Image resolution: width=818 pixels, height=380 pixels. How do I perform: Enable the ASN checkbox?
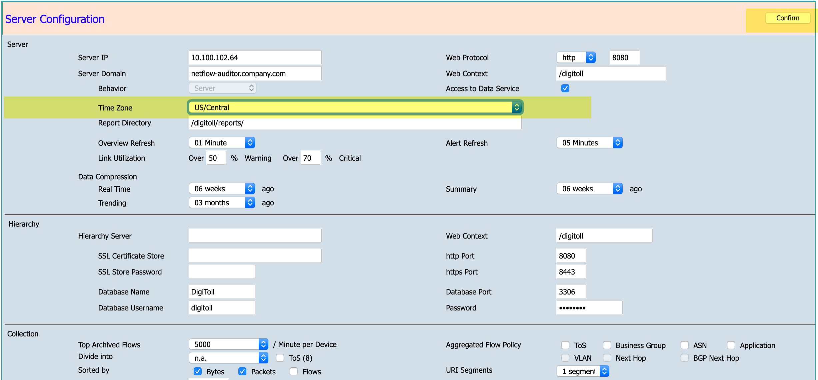[x=685, y=345]
